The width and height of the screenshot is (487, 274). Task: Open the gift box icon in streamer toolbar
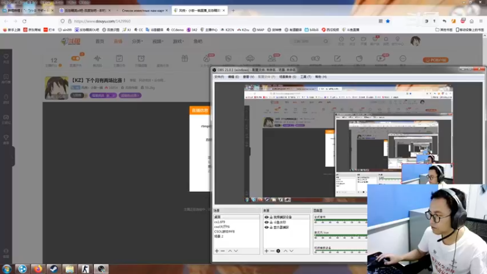click(x=185, y=58)
